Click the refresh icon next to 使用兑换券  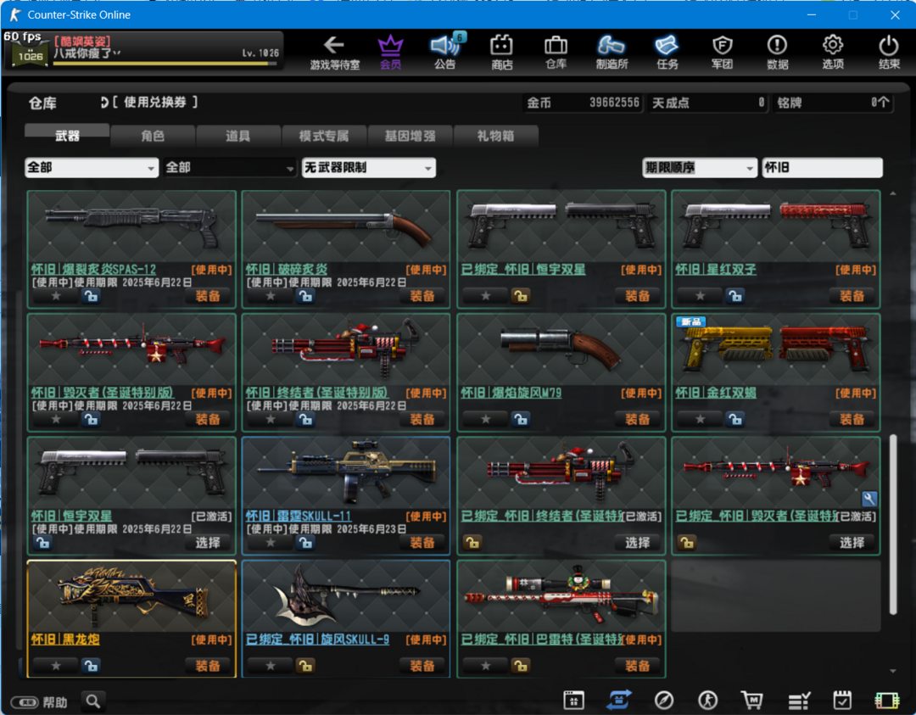pos(104,103)
